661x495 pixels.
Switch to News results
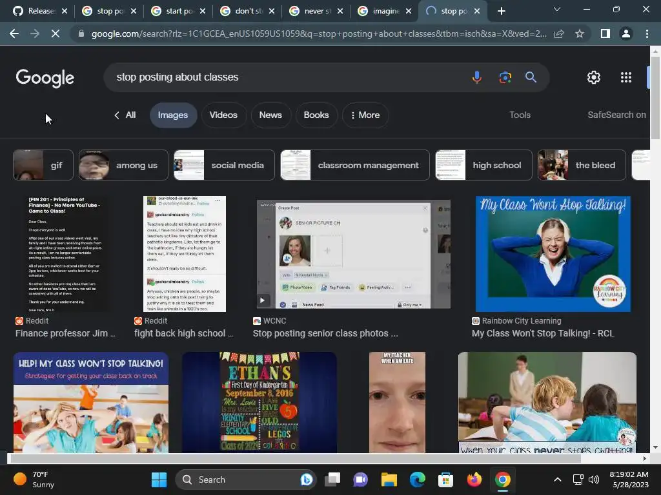click(x=270, y=115)
